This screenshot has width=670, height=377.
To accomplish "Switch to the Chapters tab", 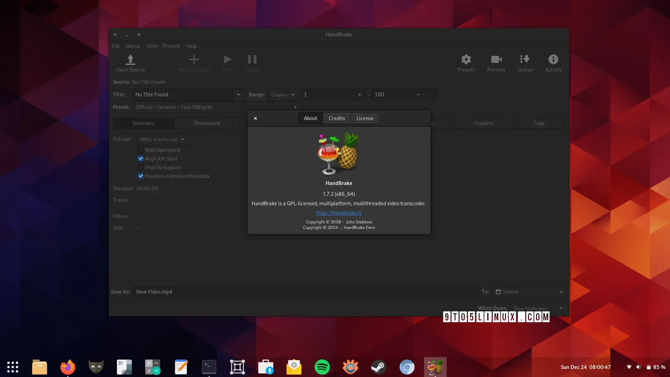I will tap(483, 123).
